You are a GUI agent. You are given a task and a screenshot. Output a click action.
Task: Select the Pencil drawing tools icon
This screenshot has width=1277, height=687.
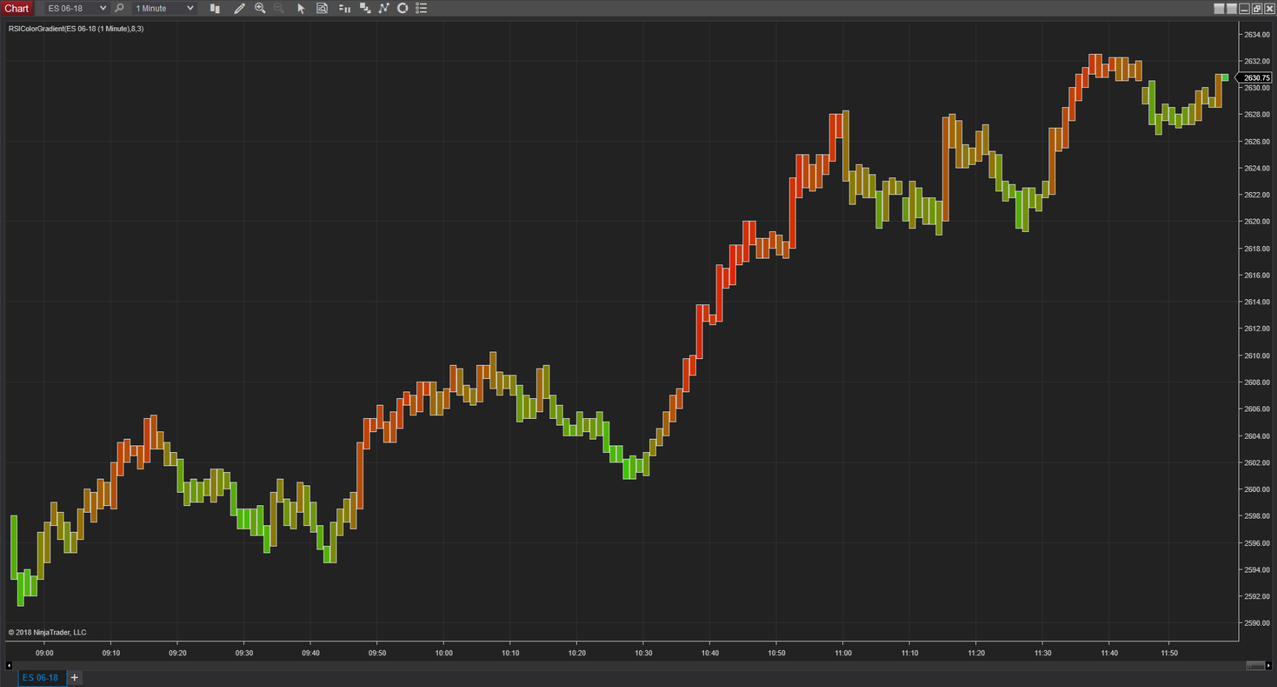238,8
